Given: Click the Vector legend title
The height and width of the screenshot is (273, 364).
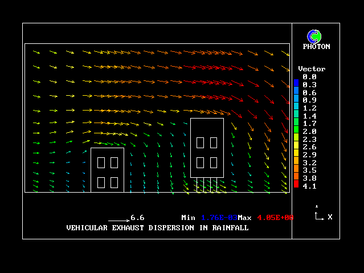Looking at the screenshot, I should pos(312,69).
